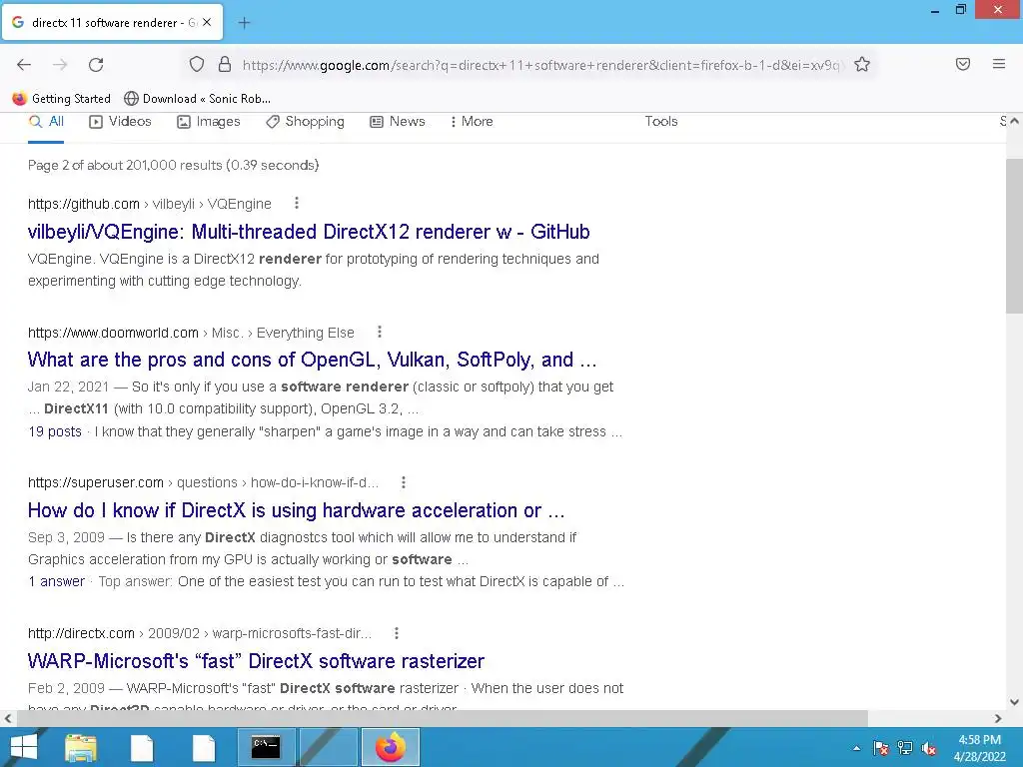
Task: Click the https://github.com › vilbeyli › VQEngine breadcrumb
Action: 150,204
